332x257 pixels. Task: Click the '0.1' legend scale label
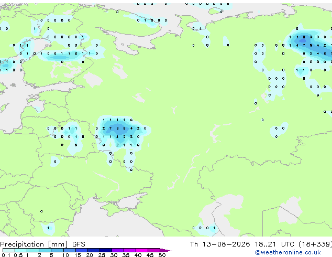[x=6, y=255]
